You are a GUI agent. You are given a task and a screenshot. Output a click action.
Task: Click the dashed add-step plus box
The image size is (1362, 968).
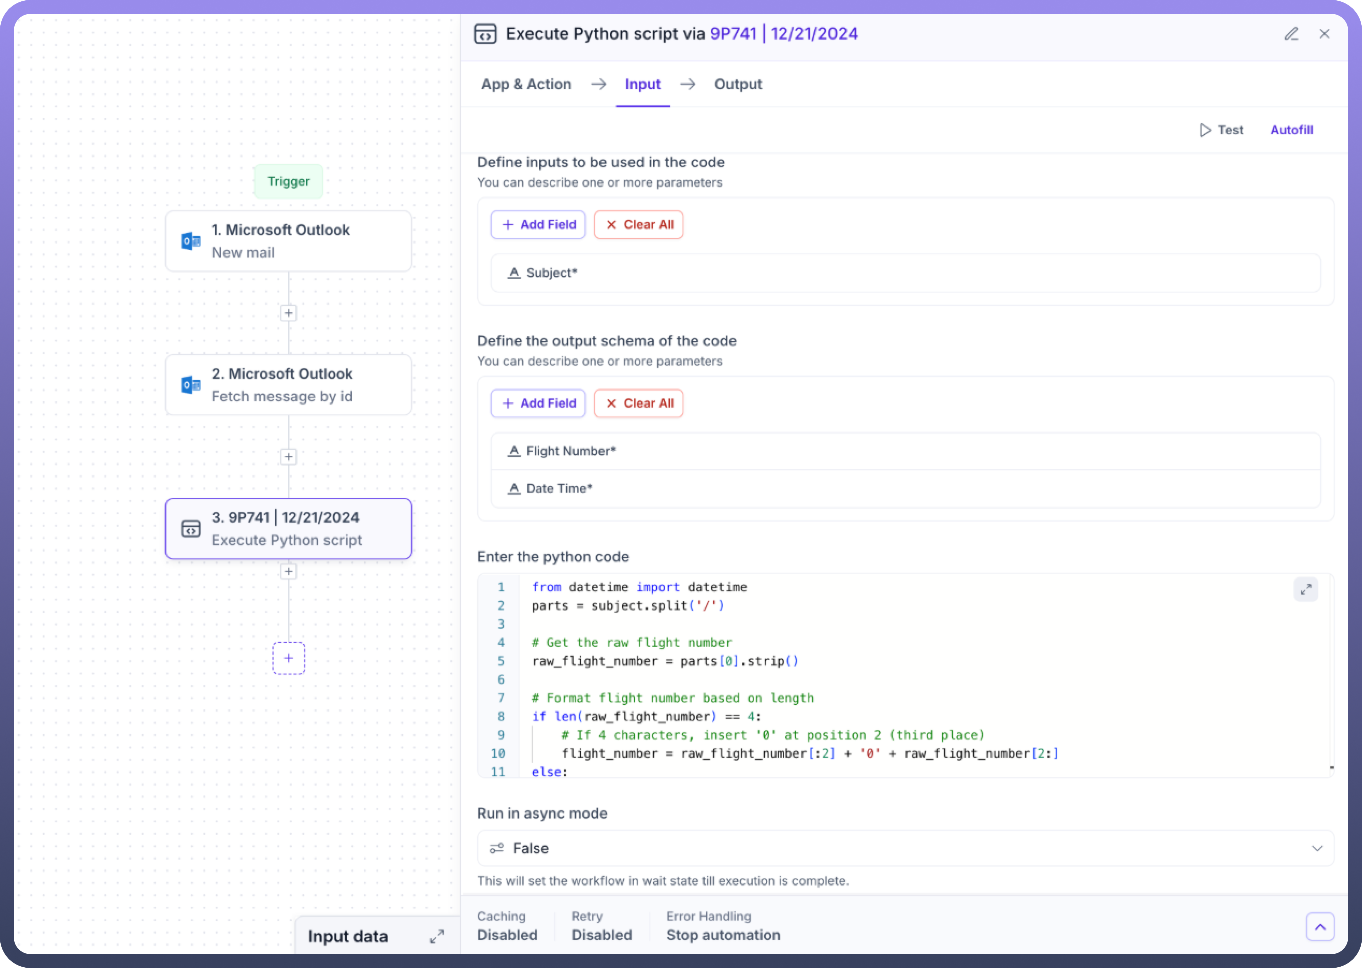pos(289,658)
